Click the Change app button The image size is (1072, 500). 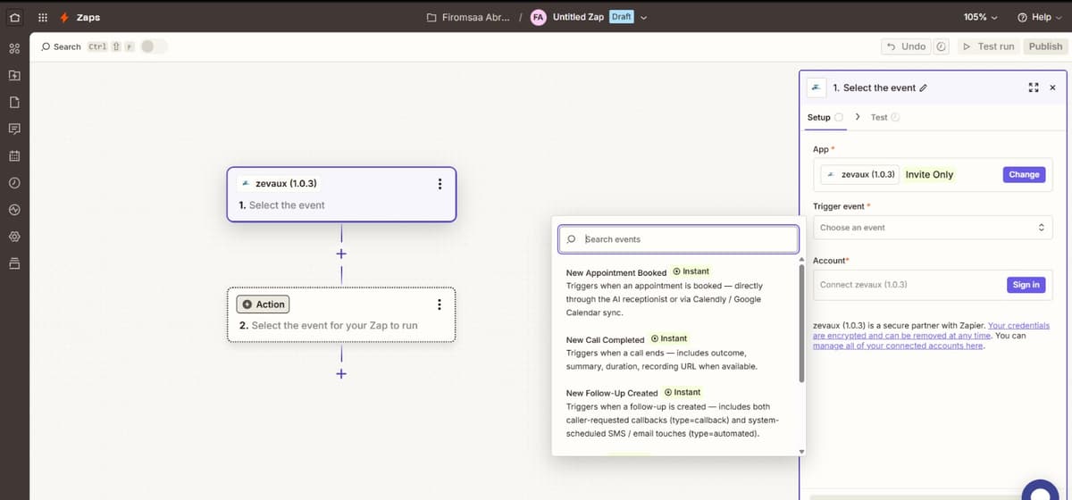pyautogui.click(x=1024, y=174)
